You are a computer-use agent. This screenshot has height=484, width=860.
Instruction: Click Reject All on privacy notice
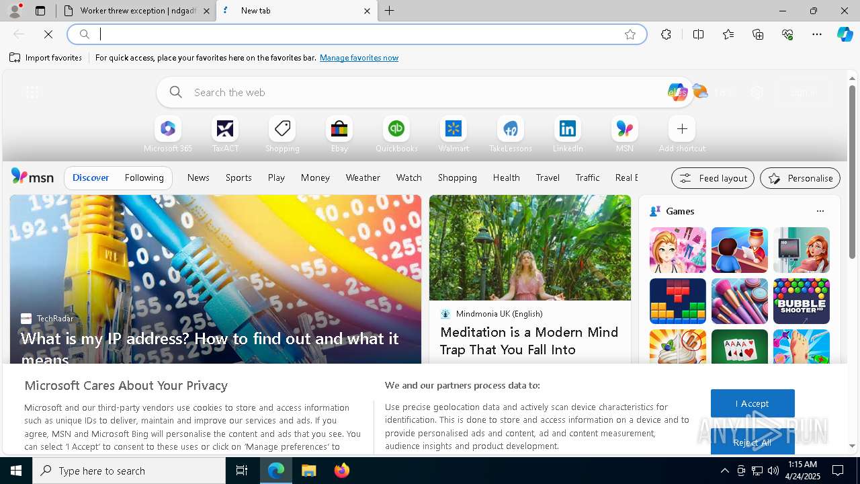752,442
